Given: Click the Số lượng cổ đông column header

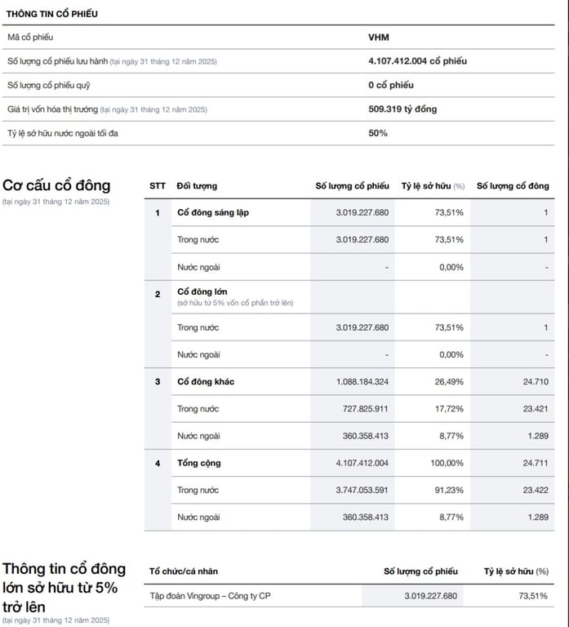Looking at the screenshot, I should click(513, 186).
